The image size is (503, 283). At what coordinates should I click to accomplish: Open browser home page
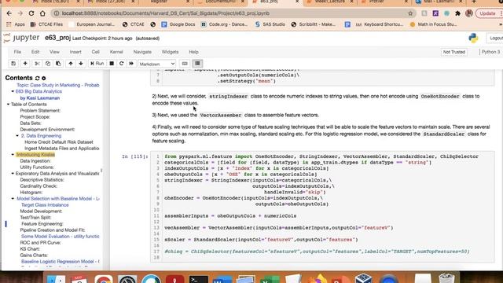(x=42, y=13)
